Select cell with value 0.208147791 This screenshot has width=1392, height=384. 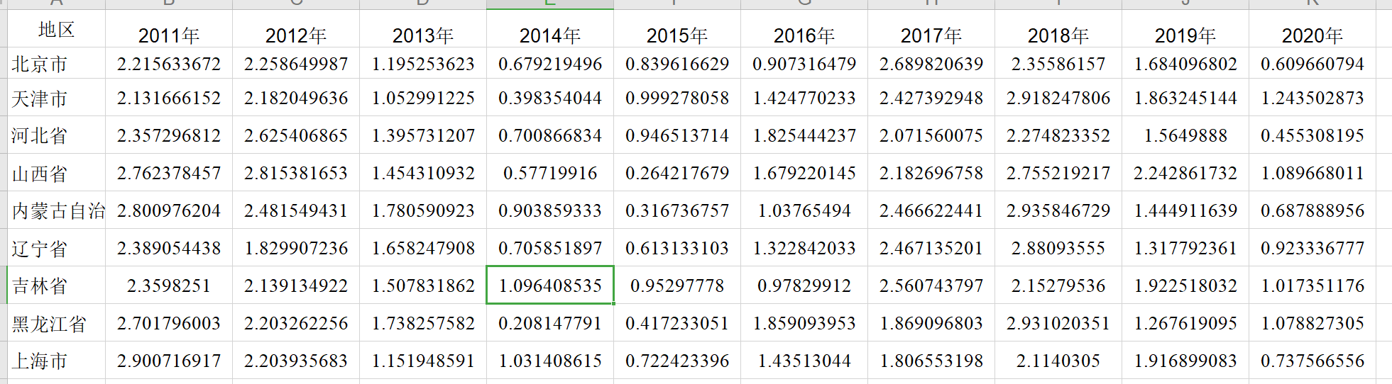click(550, 323)
